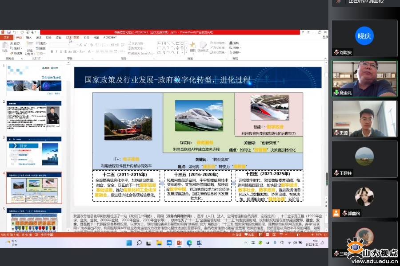Open font color picker A
This screenshot has width=400, height=266.
click(x=89, y=52)
